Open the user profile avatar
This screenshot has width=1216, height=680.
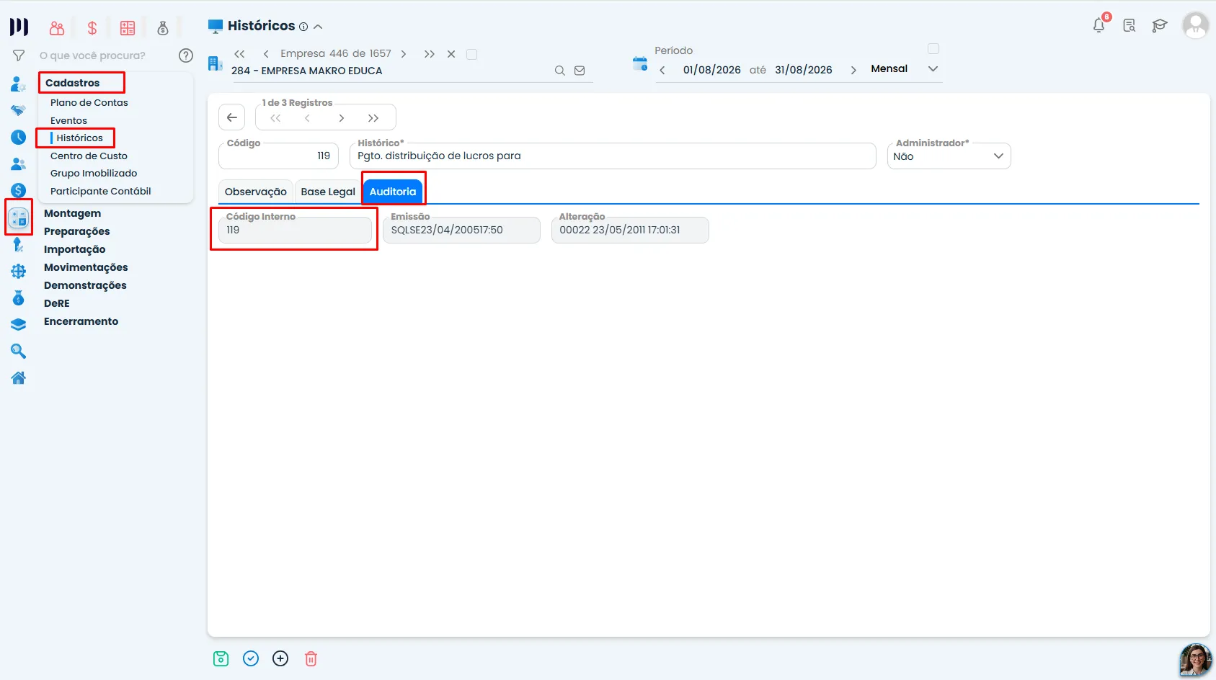coord(1195,26)
